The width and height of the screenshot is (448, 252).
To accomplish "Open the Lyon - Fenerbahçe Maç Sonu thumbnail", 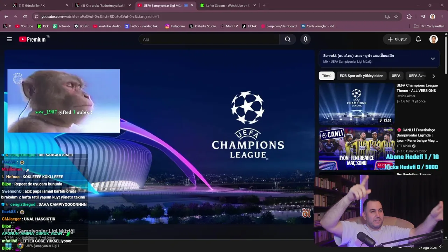I will tap(357, 149).
